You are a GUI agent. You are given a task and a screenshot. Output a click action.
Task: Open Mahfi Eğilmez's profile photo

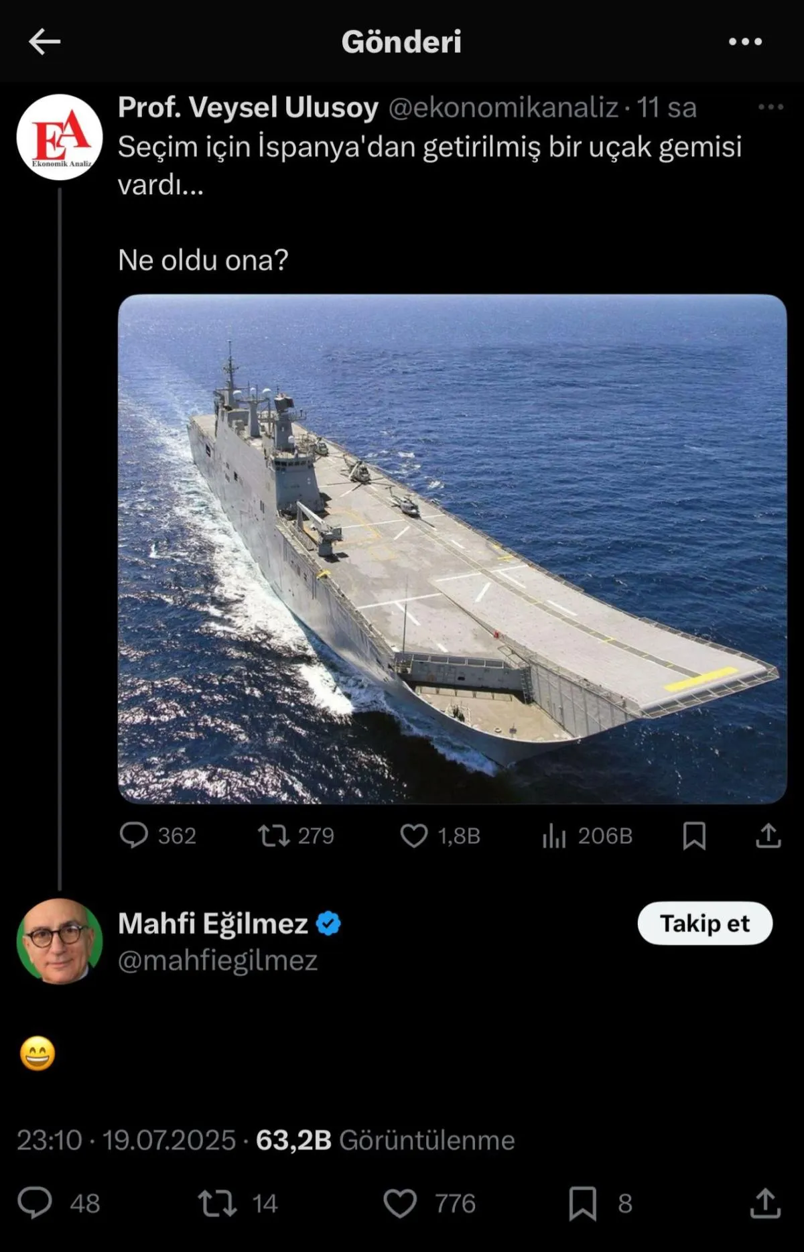click(60, 941)
